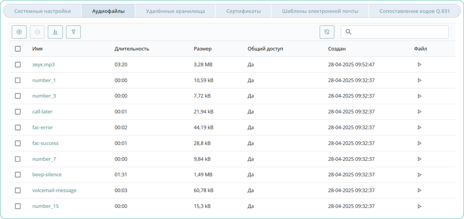The width and height of the screenshot is (464, 219).
Task: Click into the search input field
Action: (x=398, y=32)
